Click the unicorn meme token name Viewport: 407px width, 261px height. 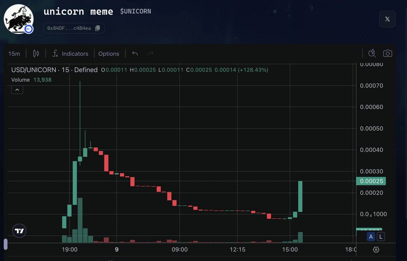coord(78,11)
